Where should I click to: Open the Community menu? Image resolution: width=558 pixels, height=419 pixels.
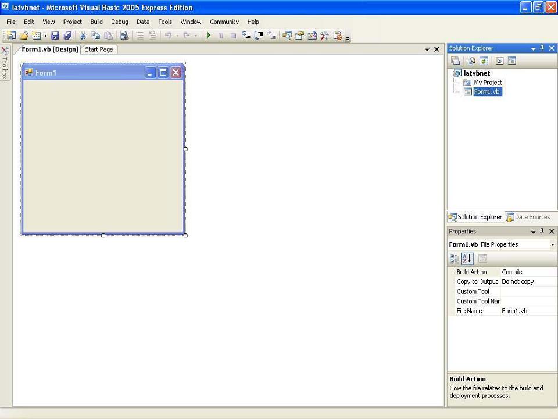(x=224, y=22)
